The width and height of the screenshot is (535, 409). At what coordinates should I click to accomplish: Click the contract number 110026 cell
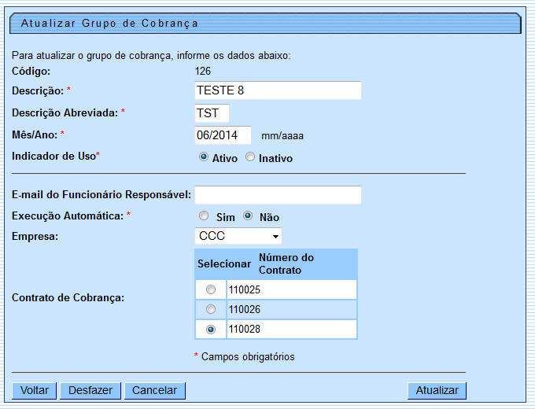pyautogui.click(x=291, y=310)
